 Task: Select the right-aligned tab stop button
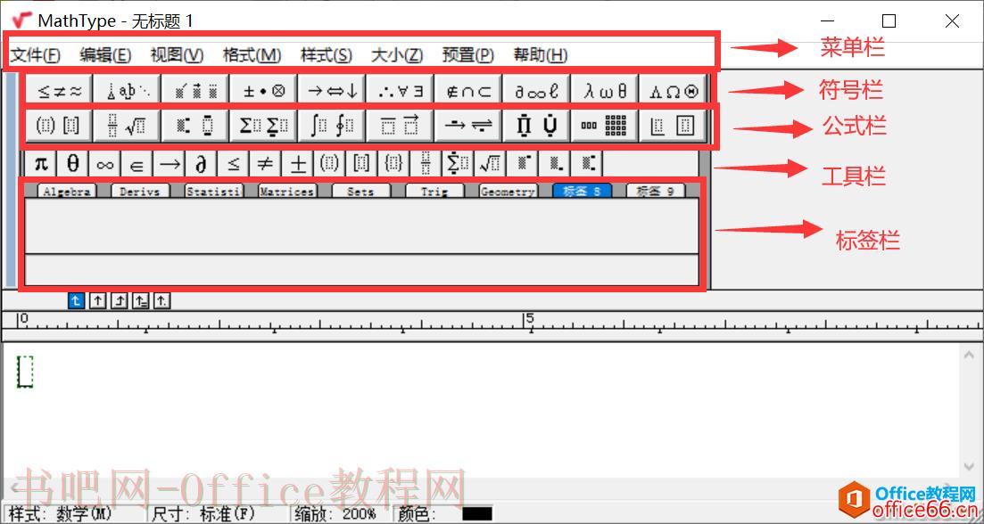tap(119, 301)
